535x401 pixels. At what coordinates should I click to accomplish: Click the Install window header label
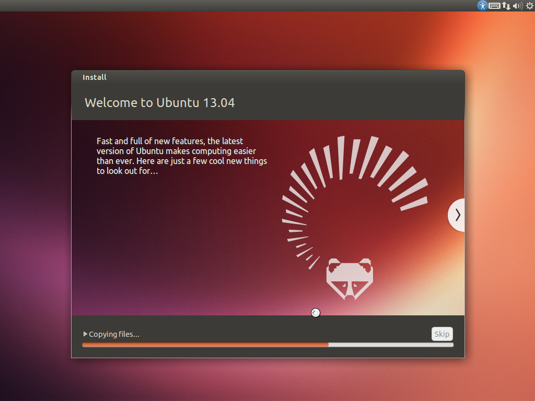[95, 77]
